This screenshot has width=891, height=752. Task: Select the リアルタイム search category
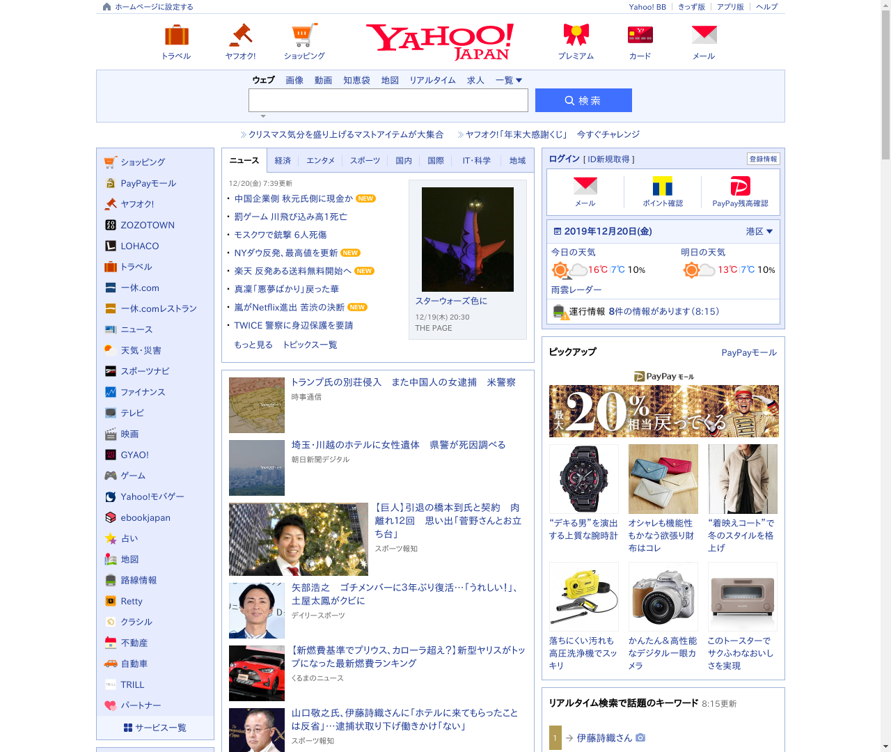(x=432, y=80)
